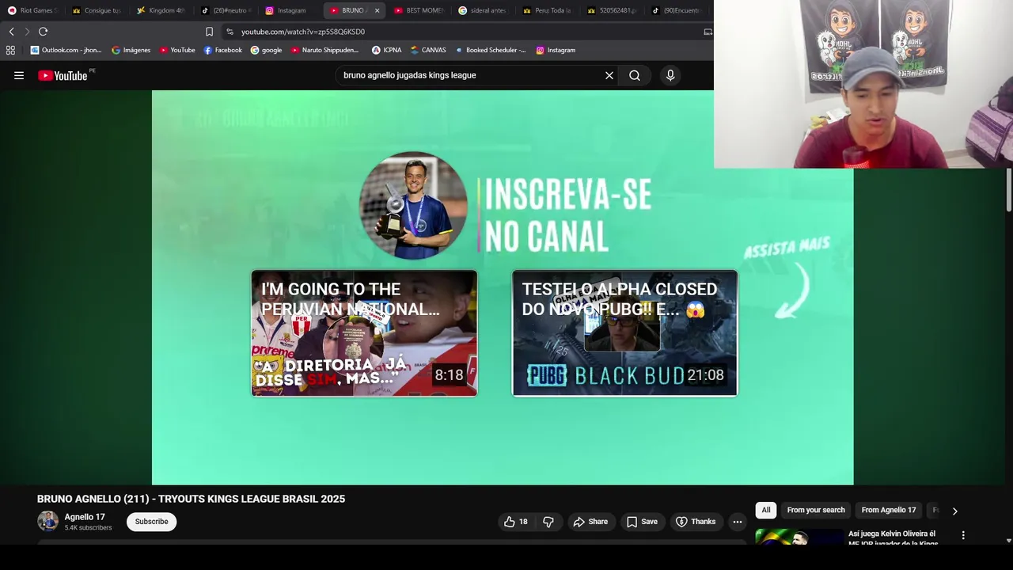Open the google bookmark
Screen dimensions: 1013x570
click(266, 50)
